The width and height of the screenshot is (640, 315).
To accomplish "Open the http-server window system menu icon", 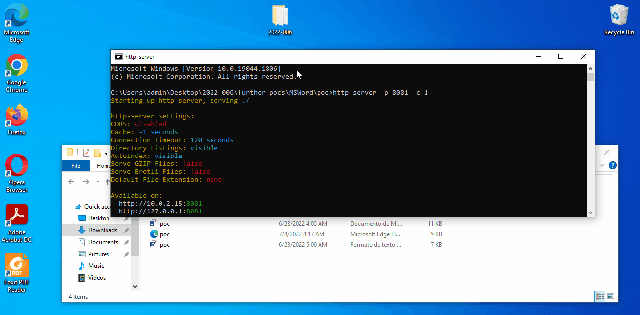I will (119, 57).
